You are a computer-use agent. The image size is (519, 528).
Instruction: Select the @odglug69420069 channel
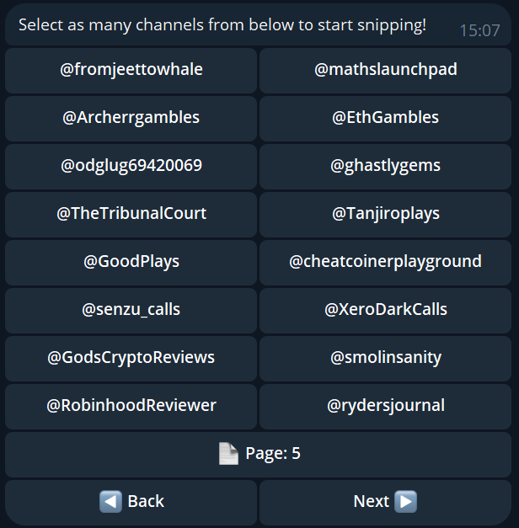tap(131, 166)
